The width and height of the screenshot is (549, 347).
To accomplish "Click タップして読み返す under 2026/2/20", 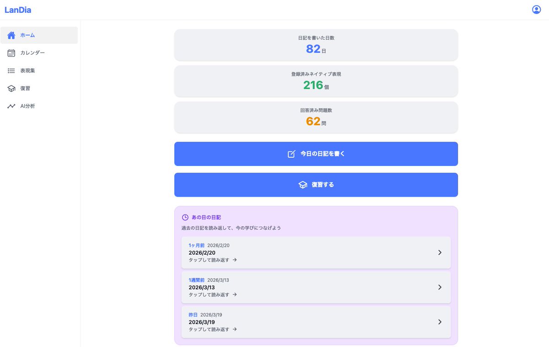I will pyautogui.click(x=213, y=260).
